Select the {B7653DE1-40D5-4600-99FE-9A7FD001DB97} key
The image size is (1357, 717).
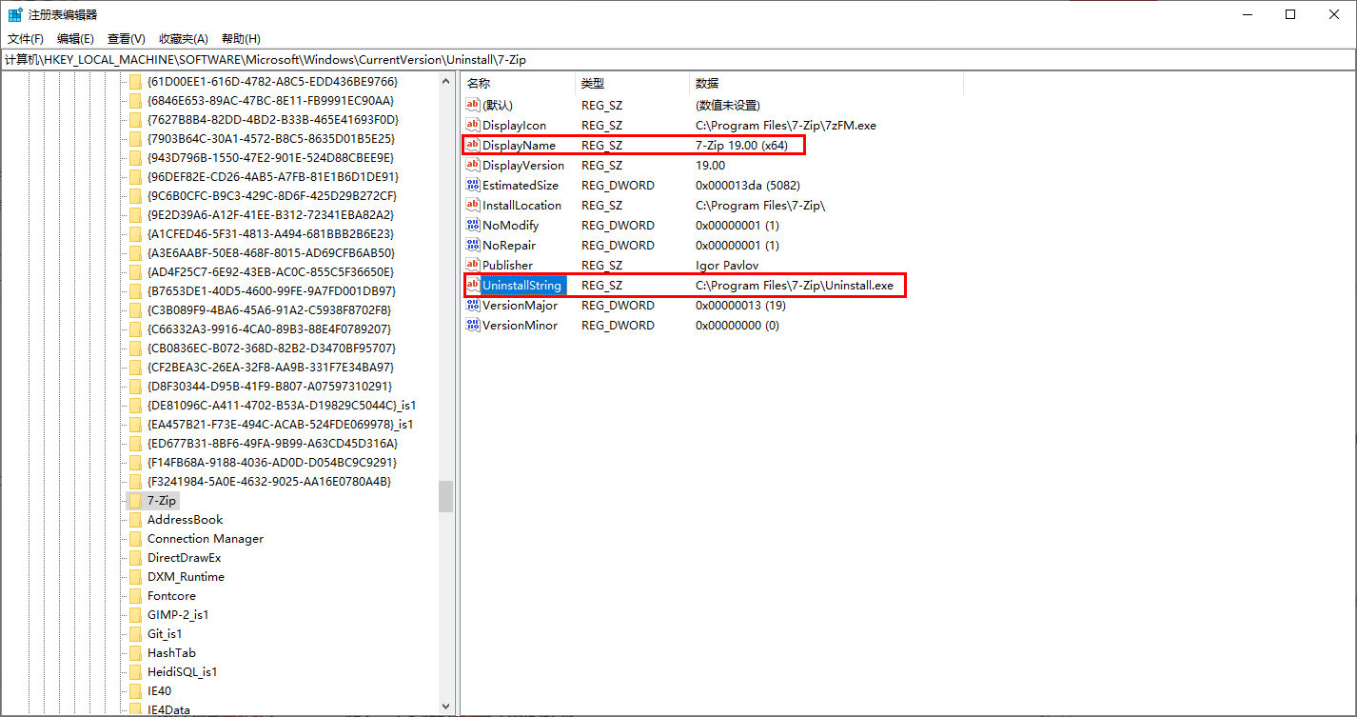click(271, 290)
